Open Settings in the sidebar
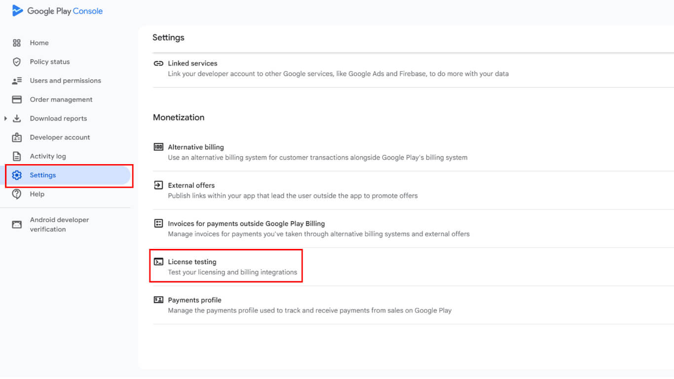The height and width of the screenshot is (379, 674). pyautogui.click(x=43, y=175)
